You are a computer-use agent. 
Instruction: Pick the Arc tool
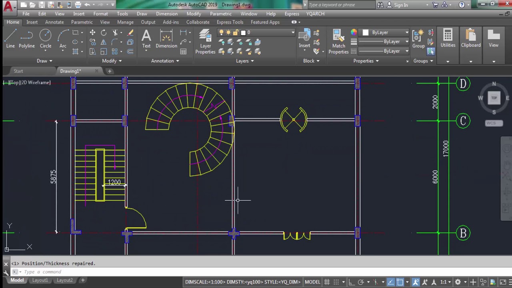[63, 39]
